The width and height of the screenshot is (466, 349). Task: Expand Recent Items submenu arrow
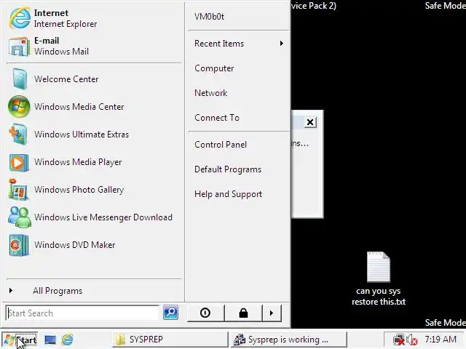(282, 44)
